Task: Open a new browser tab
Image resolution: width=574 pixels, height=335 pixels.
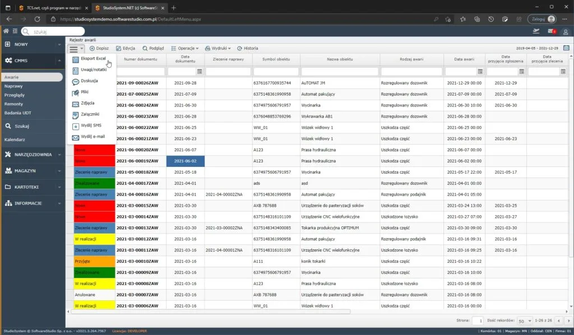Action: [x=174, y=8]
